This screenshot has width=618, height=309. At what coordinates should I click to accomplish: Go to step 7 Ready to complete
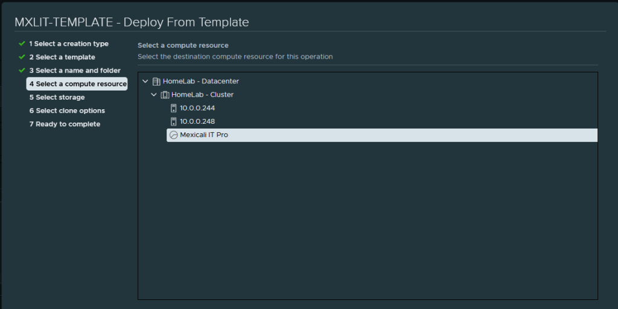coord(65,124)
